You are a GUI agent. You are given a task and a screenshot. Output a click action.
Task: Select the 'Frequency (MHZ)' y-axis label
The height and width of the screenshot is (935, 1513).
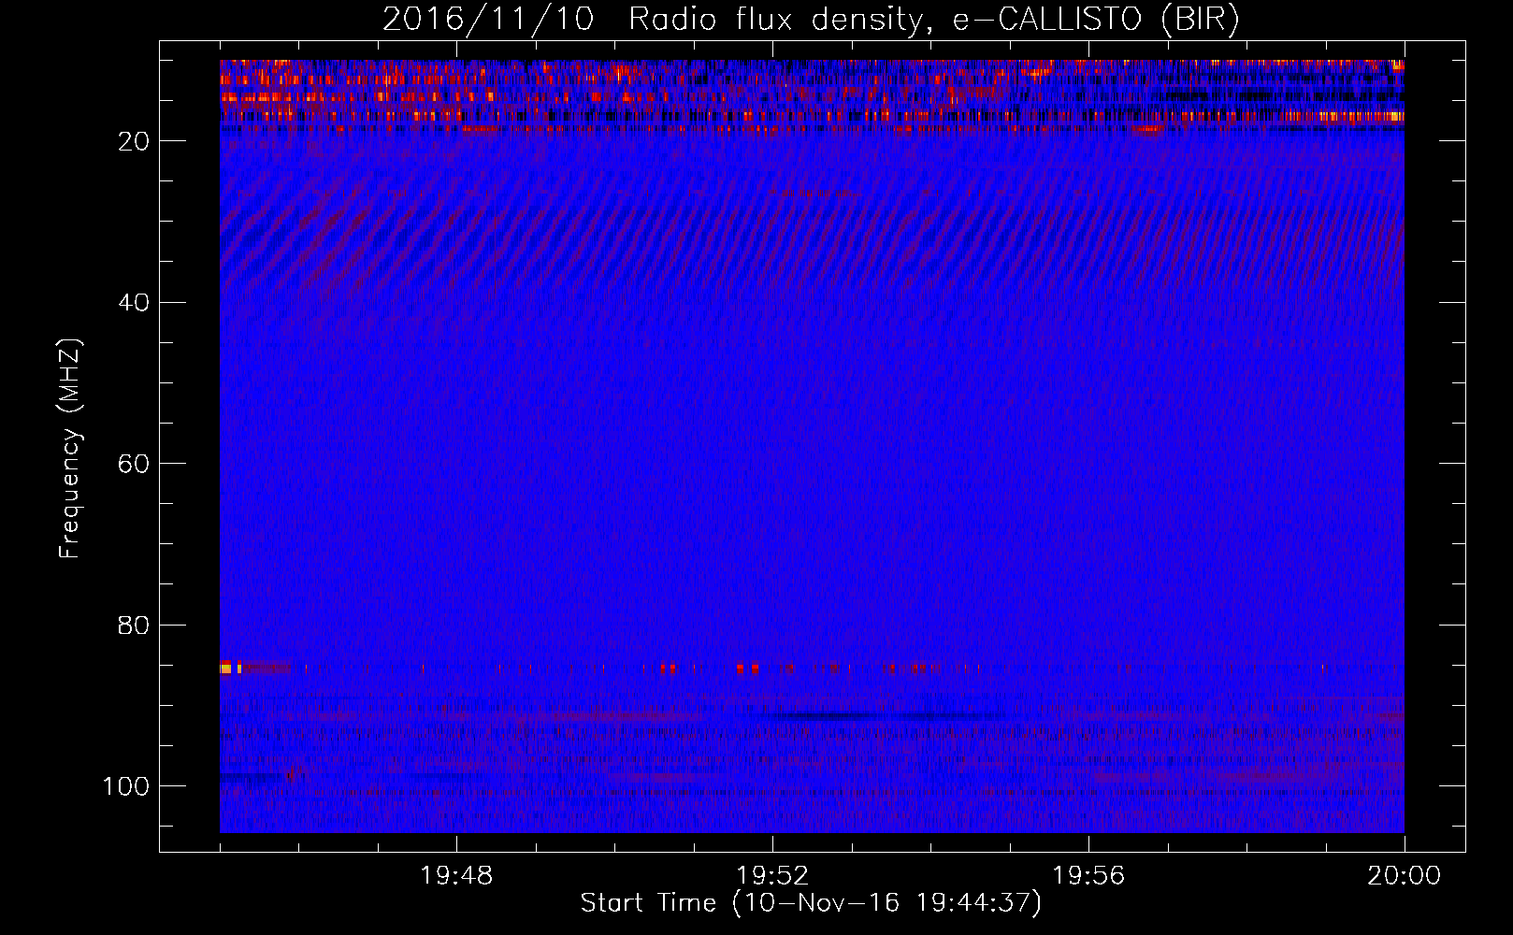71,449
